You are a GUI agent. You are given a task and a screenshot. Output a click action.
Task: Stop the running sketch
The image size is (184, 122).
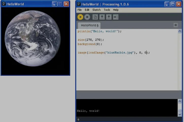pos(87,17)
